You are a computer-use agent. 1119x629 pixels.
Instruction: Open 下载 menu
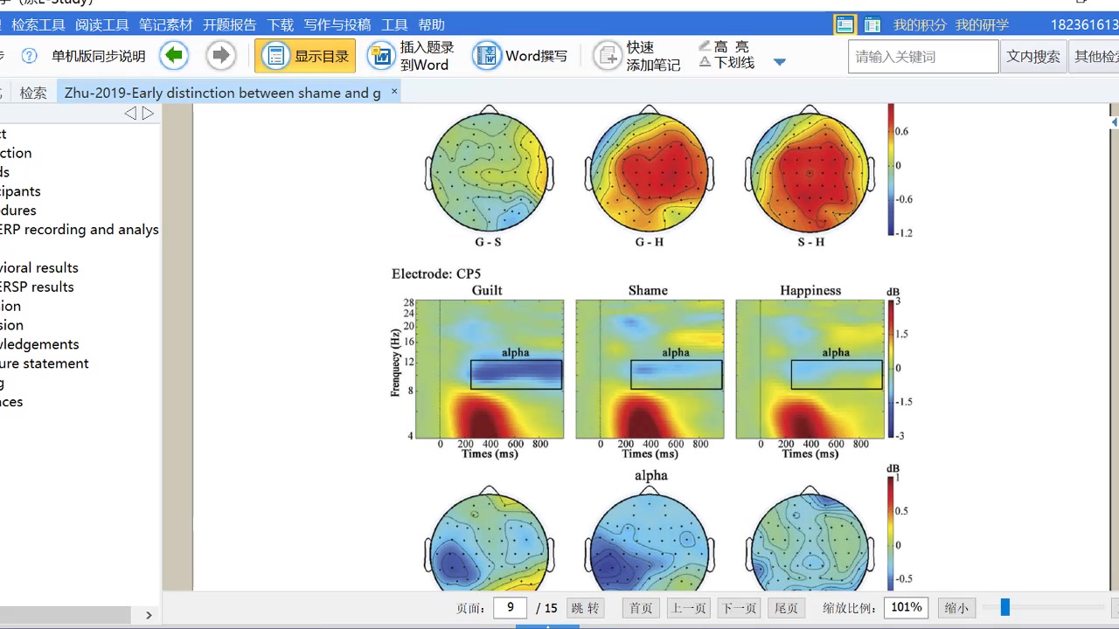point(281,24)
